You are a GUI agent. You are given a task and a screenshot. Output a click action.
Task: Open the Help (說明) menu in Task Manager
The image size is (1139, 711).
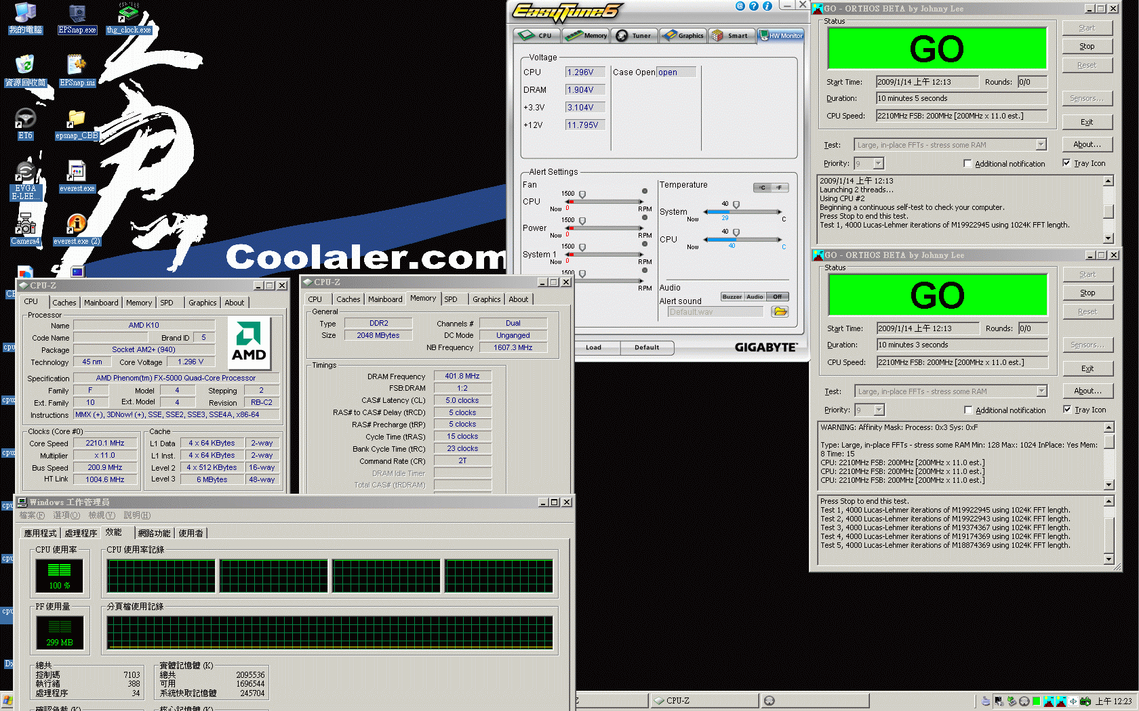click(137, 515)
